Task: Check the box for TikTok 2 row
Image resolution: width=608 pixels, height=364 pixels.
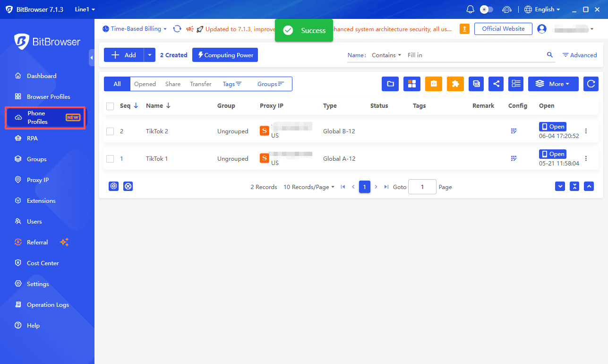Action: 110,131
